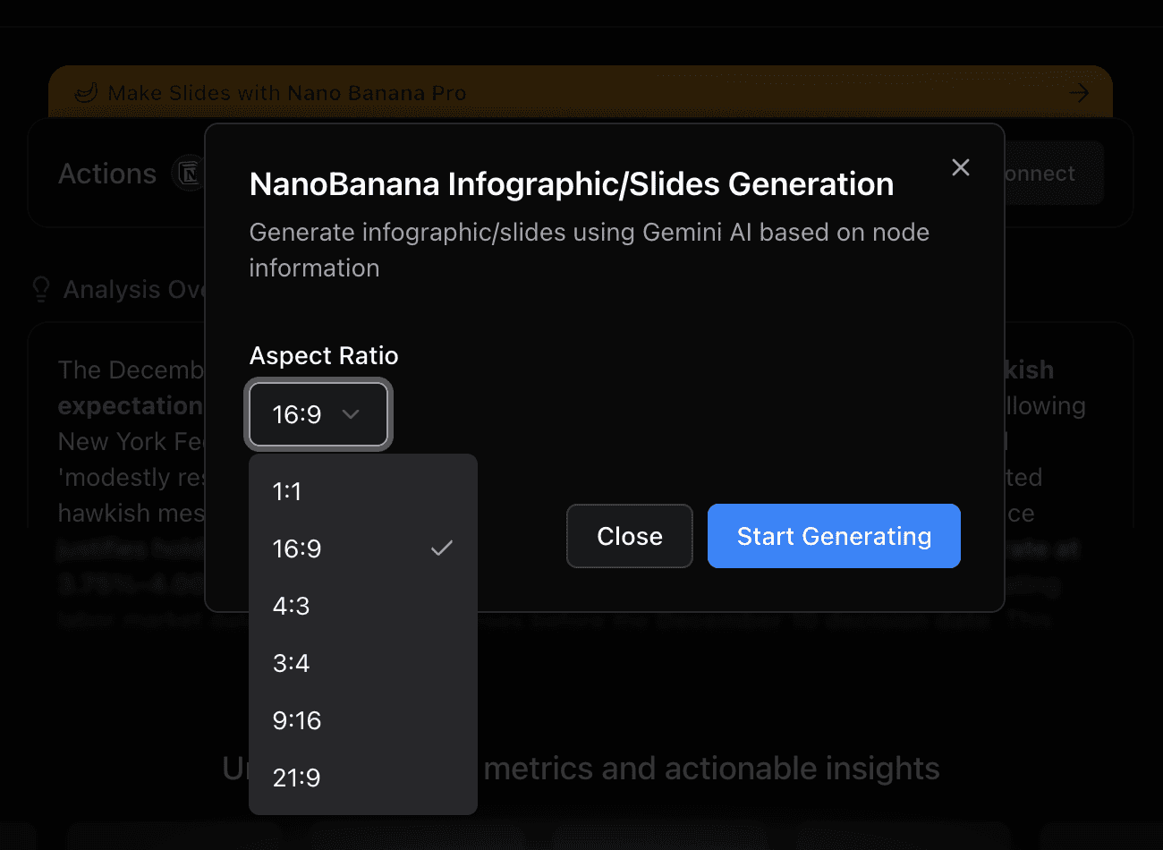Select the 21:9 ultrawide ratio option
The image size is (1163, 850).
point(362,778)
